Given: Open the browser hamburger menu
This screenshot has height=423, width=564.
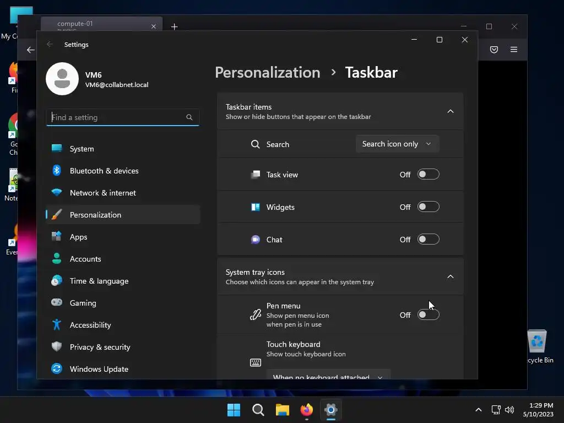Looking at the screenshot, I should (x=514, y=49).
